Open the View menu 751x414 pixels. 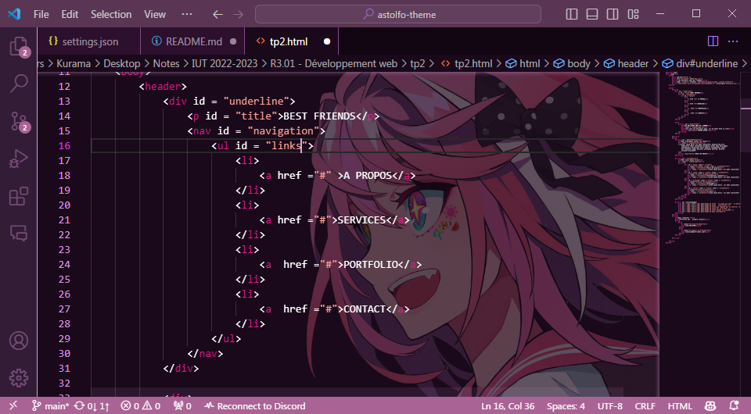tap(155, 14)
